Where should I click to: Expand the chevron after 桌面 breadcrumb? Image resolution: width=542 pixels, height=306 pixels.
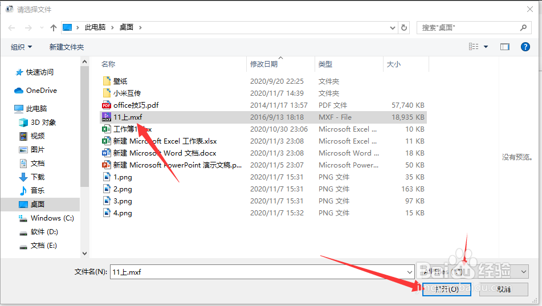coord(140,28)
